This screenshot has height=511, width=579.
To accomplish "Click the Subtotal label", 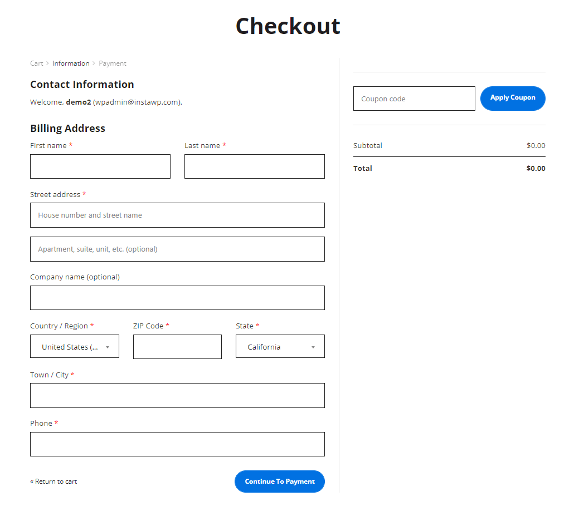I will [x=368, y=146].
